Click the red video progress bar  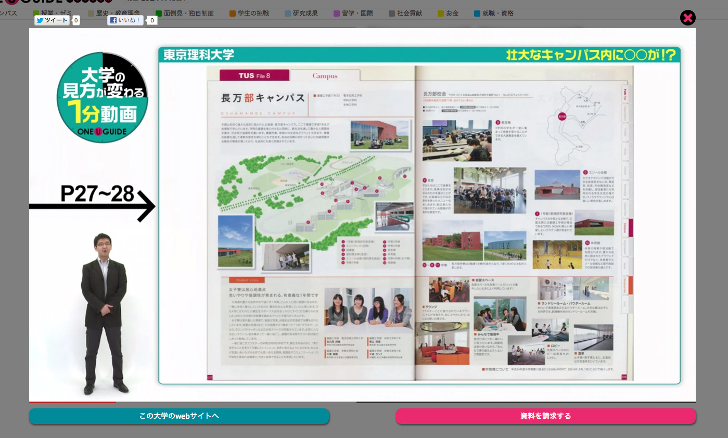[x=72, y=402]
